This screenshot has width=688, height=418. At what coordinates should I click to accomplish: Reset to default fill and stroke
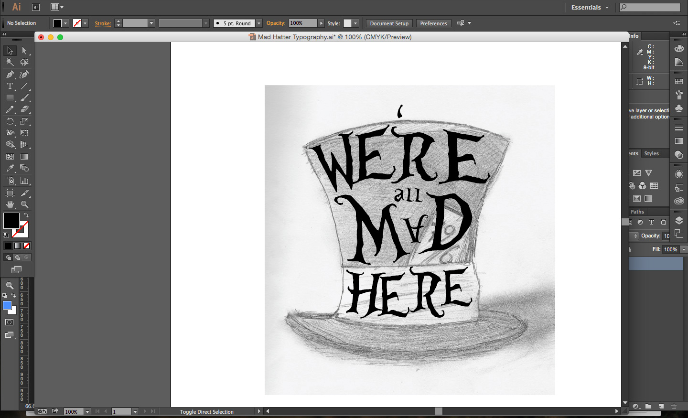[6, 235]
